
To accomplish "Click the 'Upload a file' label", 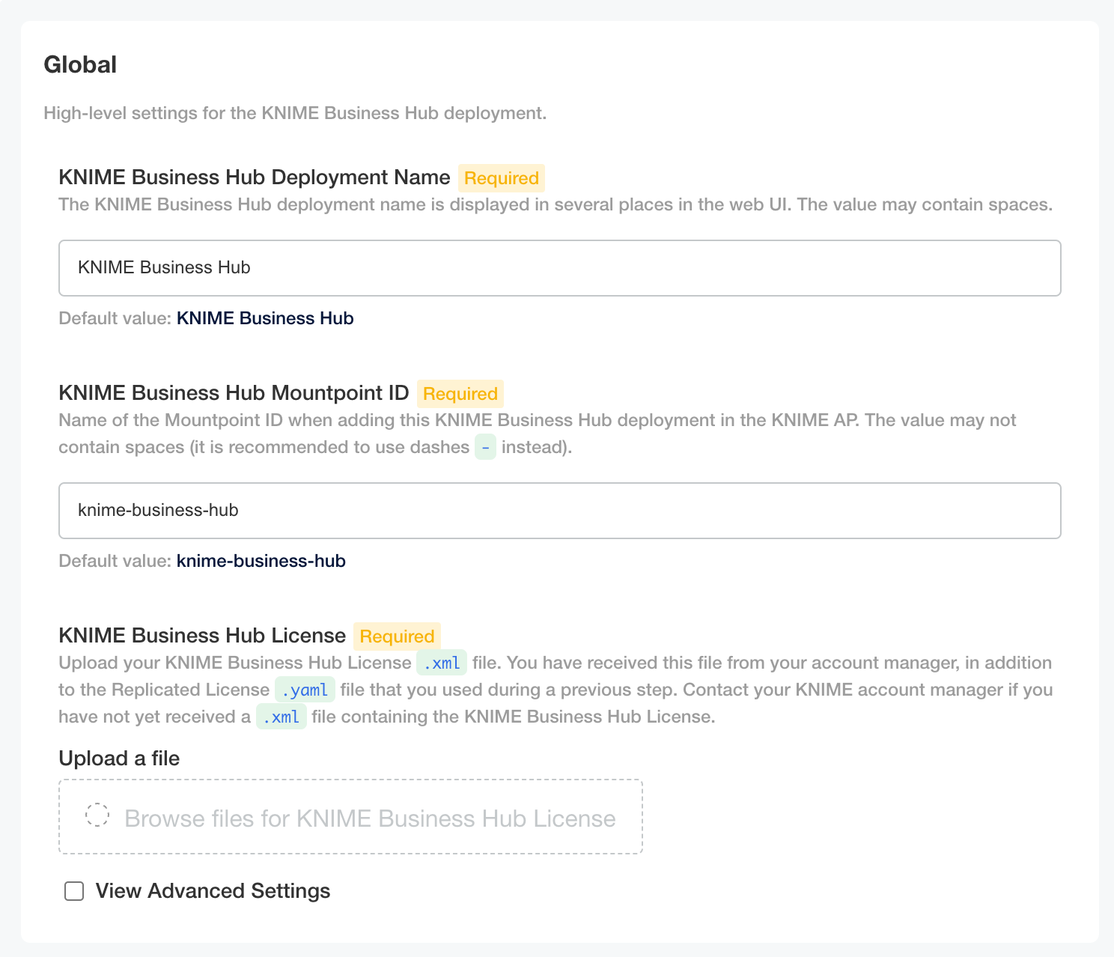I will tap(119, 759).
